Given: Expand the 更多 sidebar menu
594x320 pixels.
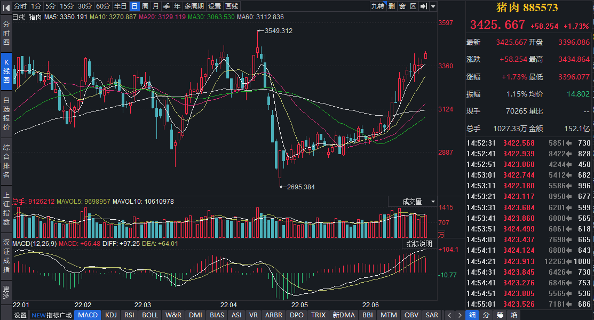Looking at the screenshot, I should click(x=6, y=292).
